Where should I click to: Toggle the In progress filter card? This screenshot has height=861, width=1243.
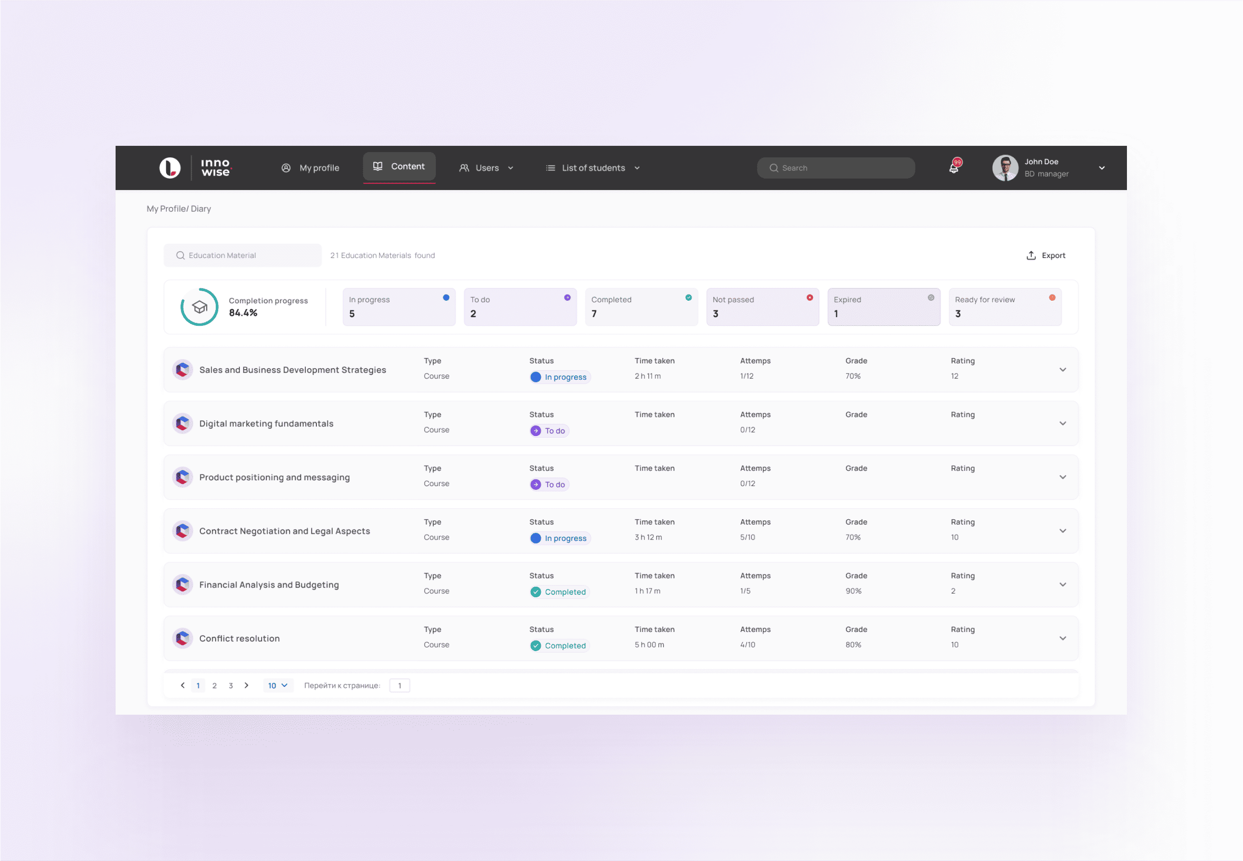click(399, 307)
